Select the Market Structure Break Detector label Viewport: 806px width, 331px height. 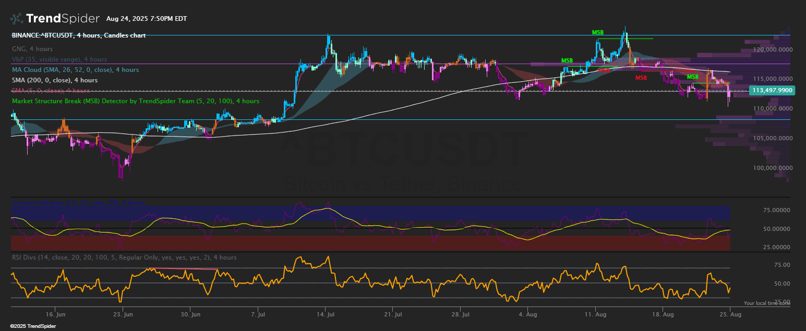(136, 101)
